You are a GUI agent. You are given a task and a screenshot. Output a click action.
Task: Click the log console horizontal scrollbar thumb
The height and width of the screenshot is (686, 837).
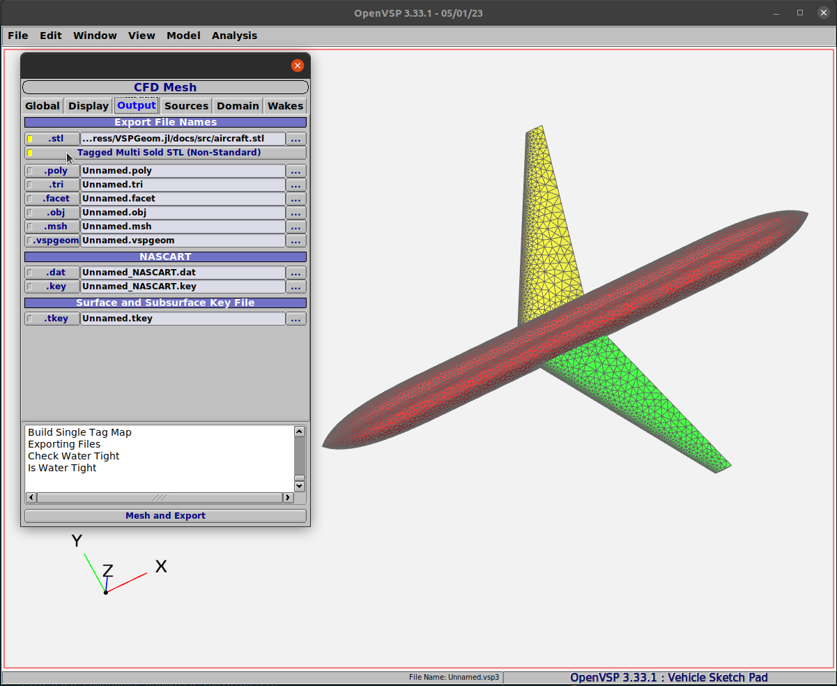(160, 498)
